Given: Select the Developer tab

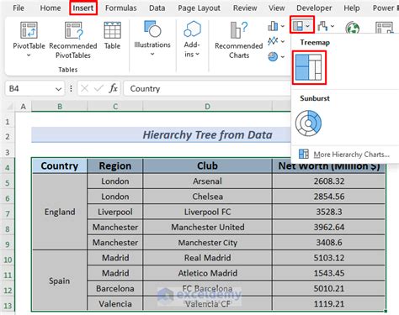Looking at the screenshot, I should coord(314,8).
